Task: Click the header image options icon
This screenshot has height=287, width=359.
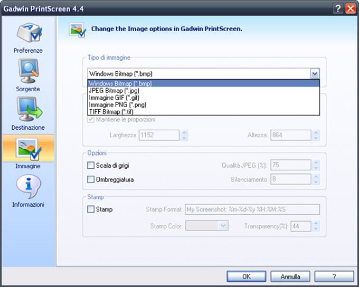Action: [x=78, y=30]
